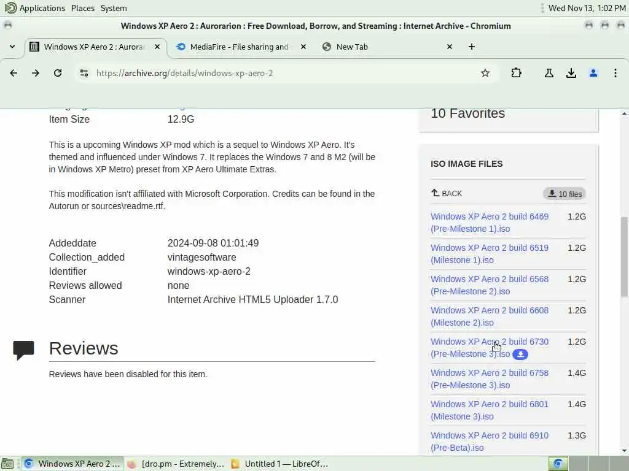Click the 12.9G item size value
The height and width of the screenshot is (471, 629).
[x=181, y=119]
